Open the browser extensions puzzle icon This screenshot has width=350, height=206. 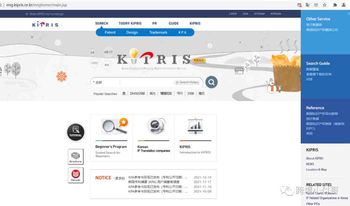(x=335, y=5)
